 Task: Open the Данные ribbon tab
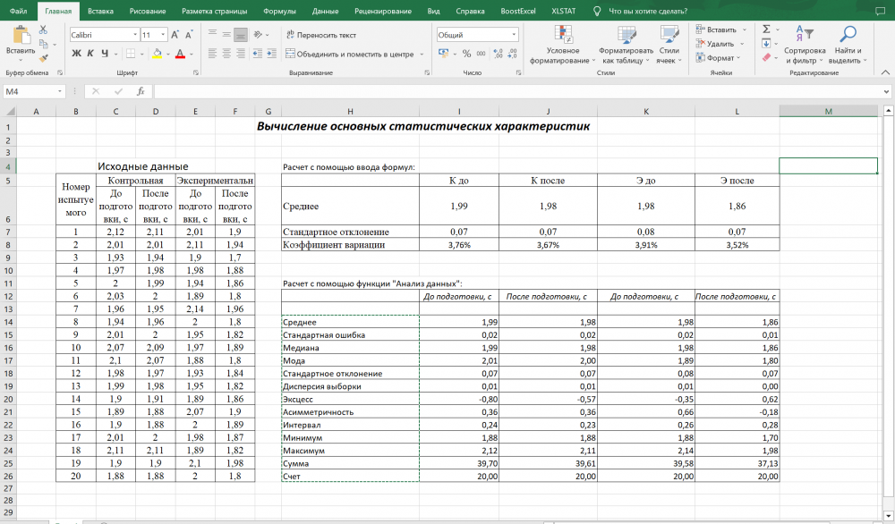(325, 11)
